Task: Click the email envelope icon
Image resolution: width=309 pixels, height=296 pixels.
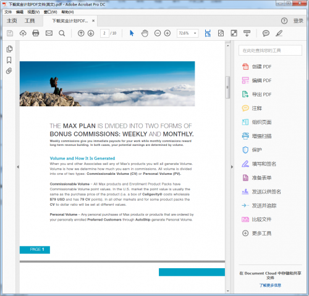Action: tap(49, 33)
